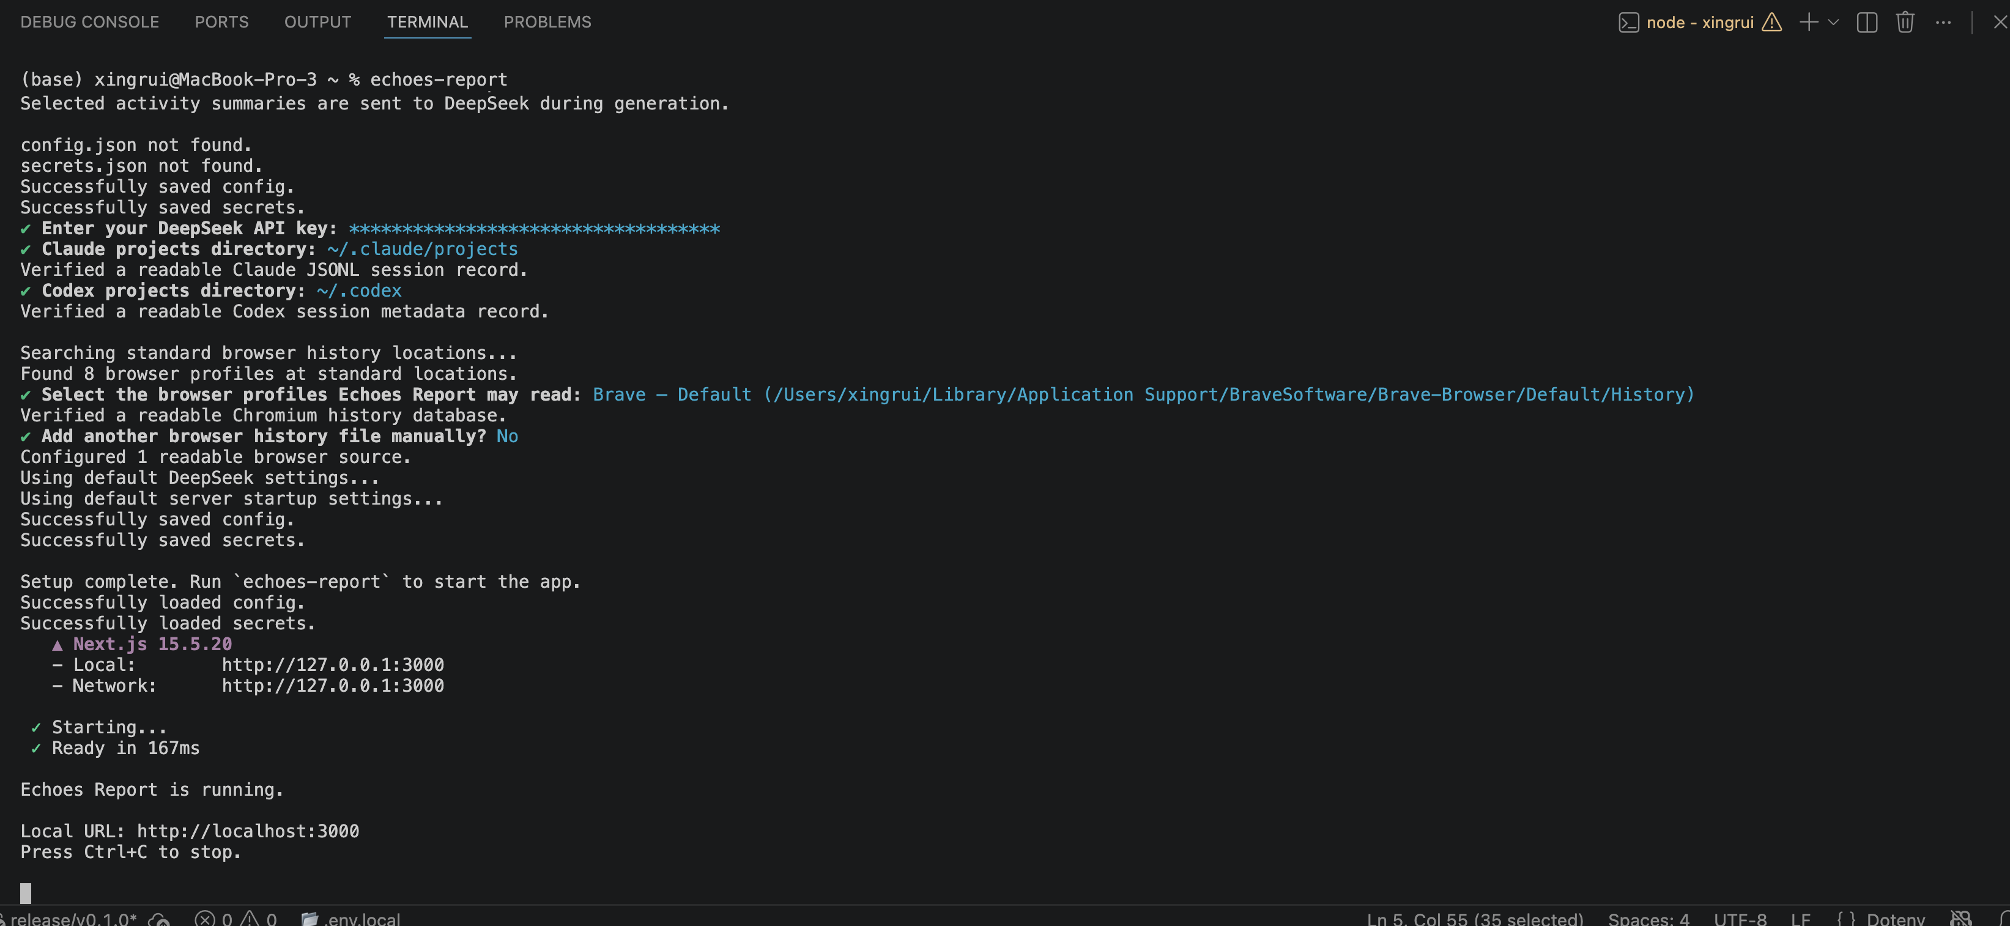
Task: Open the terminal panel more actions menu
Action: click(x=1944, y=22)
